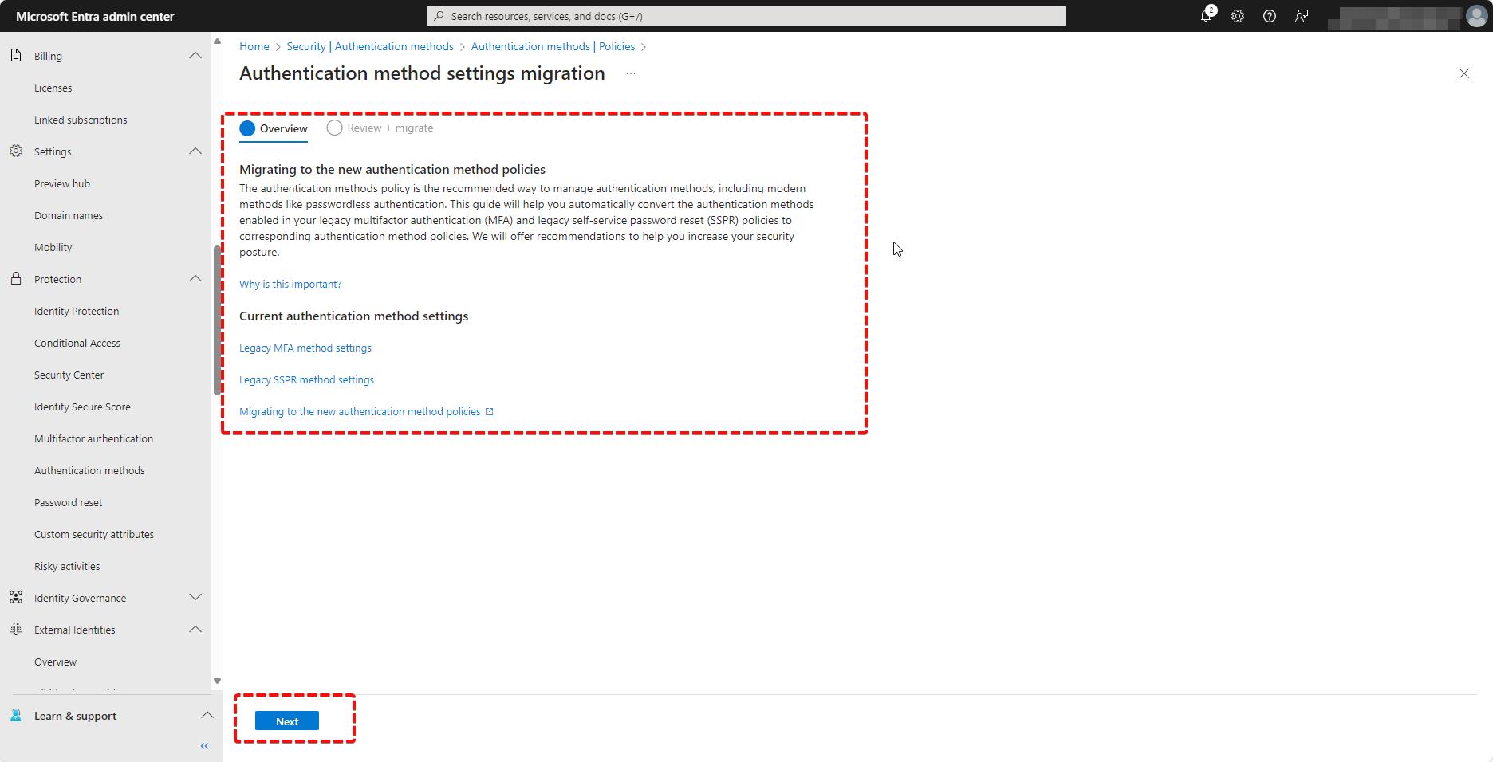Click the search magnifier icon
This screenshot has height=762, width=1493.
(439, 16)
